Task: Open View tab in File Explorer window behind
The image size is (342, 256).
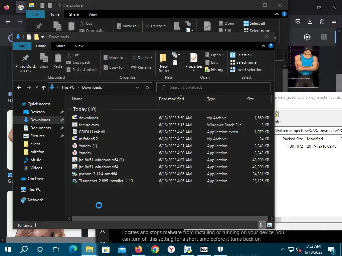Action: [x=93, y=14]
